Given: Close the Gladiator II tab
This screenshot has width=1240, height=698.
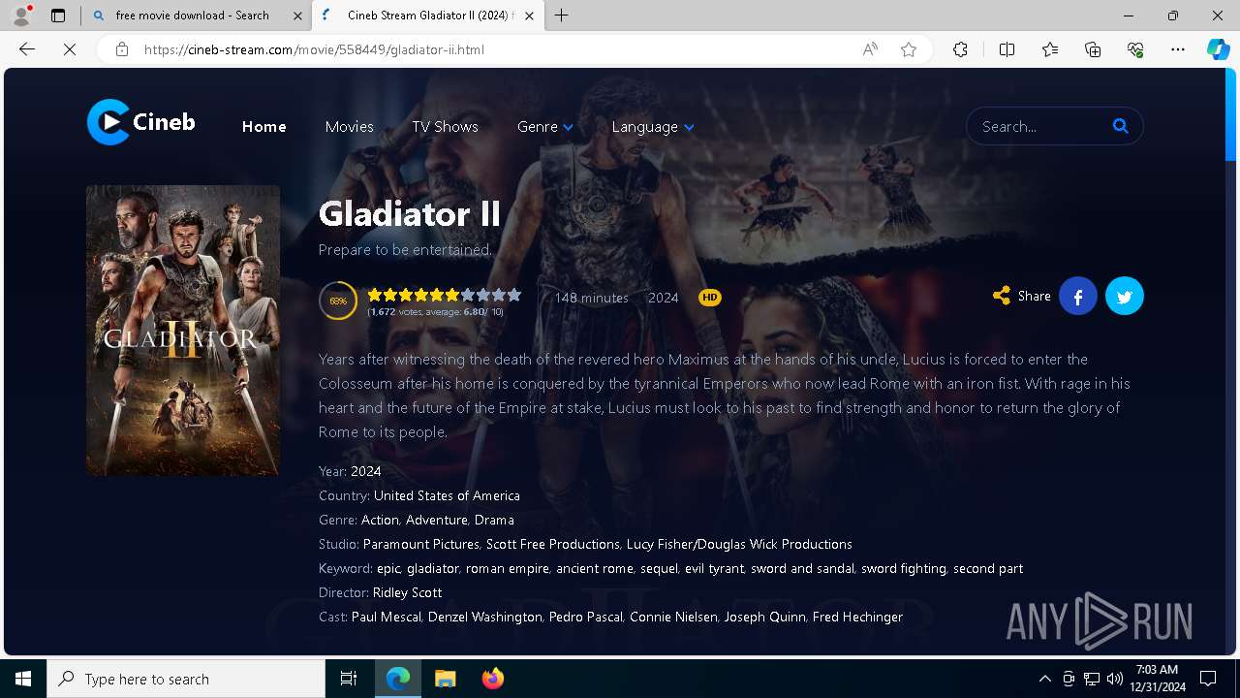Looking at the screenshot, I should click(529, 16).
